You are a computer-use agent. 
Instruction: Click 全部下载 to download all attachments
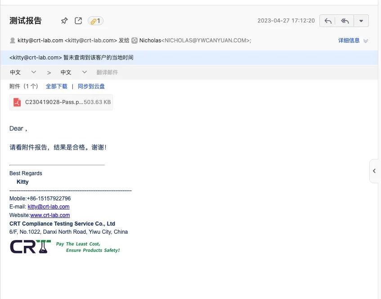tap(56, 86)
